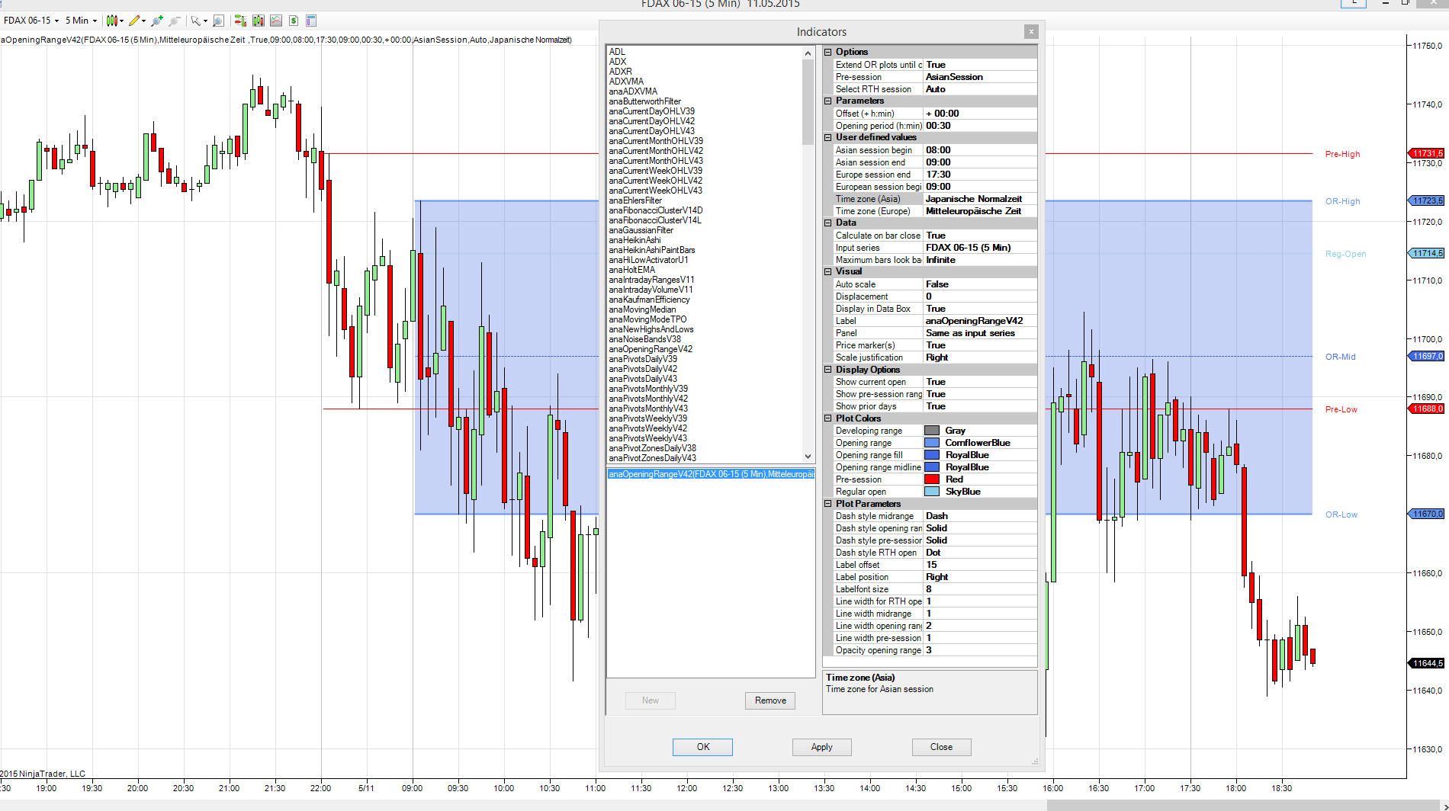This screenshot has width=1449, height=811.
Task: Toggle the Chart Trader toolbar icon
Action: (239, 21)
